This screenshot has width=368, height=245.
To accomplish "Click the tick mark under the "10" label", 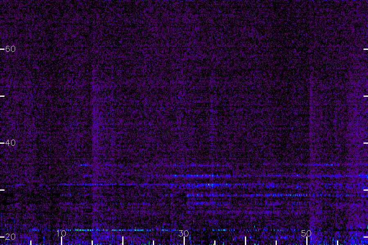I will (61, 241).
